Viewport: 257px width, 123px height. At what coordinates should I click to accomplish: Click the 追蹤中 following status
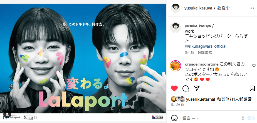[224, 8]
